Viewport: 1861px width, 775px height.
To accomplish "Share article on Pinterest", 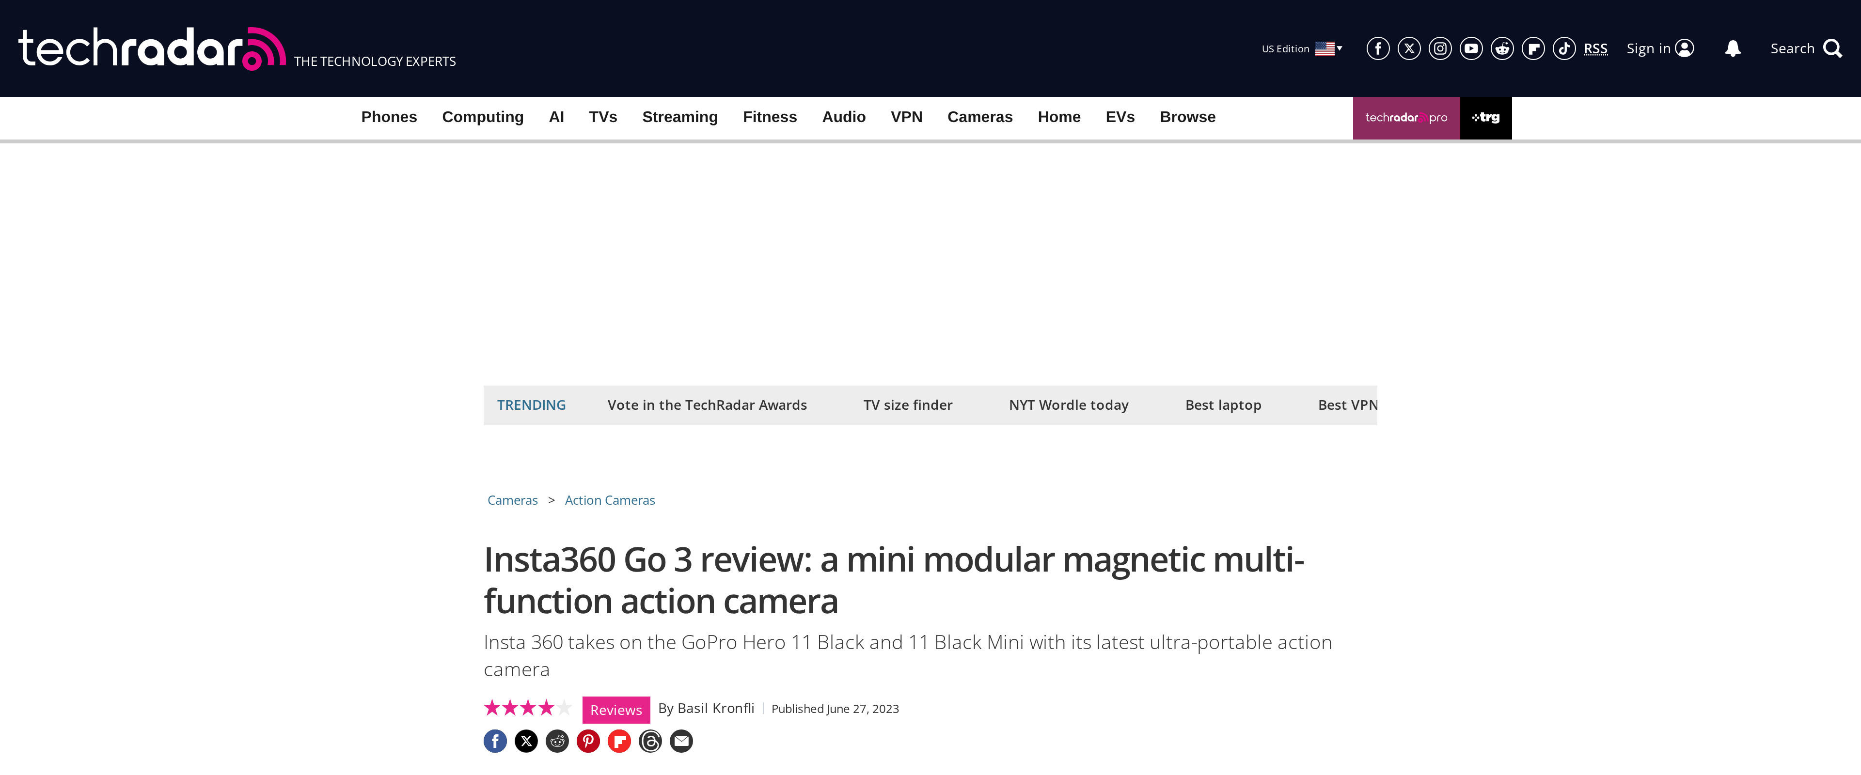I will 588,741.
